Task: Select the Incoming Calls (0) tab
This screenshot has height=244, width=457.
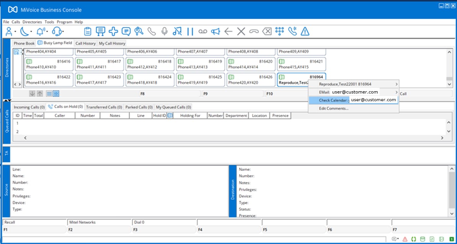Action: point(29,107)
